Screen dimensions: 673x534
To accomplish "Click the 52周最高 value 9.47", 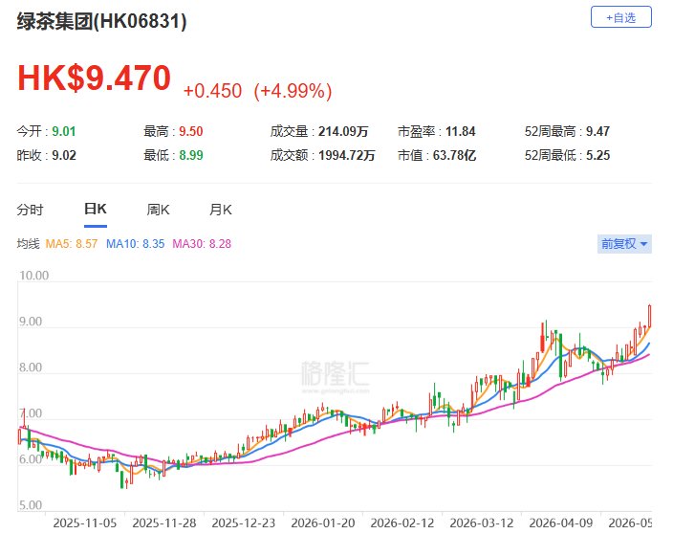I will pyautogui.click(x=597, y=131).
